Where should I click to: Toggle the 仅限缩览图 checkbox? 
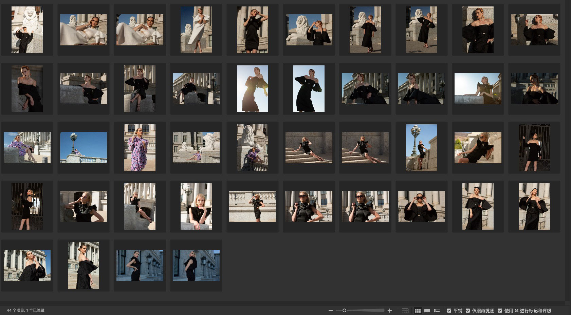[468, 311]
